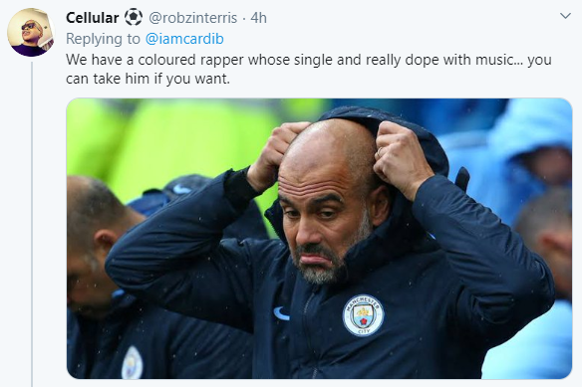Click the 'Replying to' label text
This screenshot has width=582, height=387.
pyautogui.click(x=104, y=39)
